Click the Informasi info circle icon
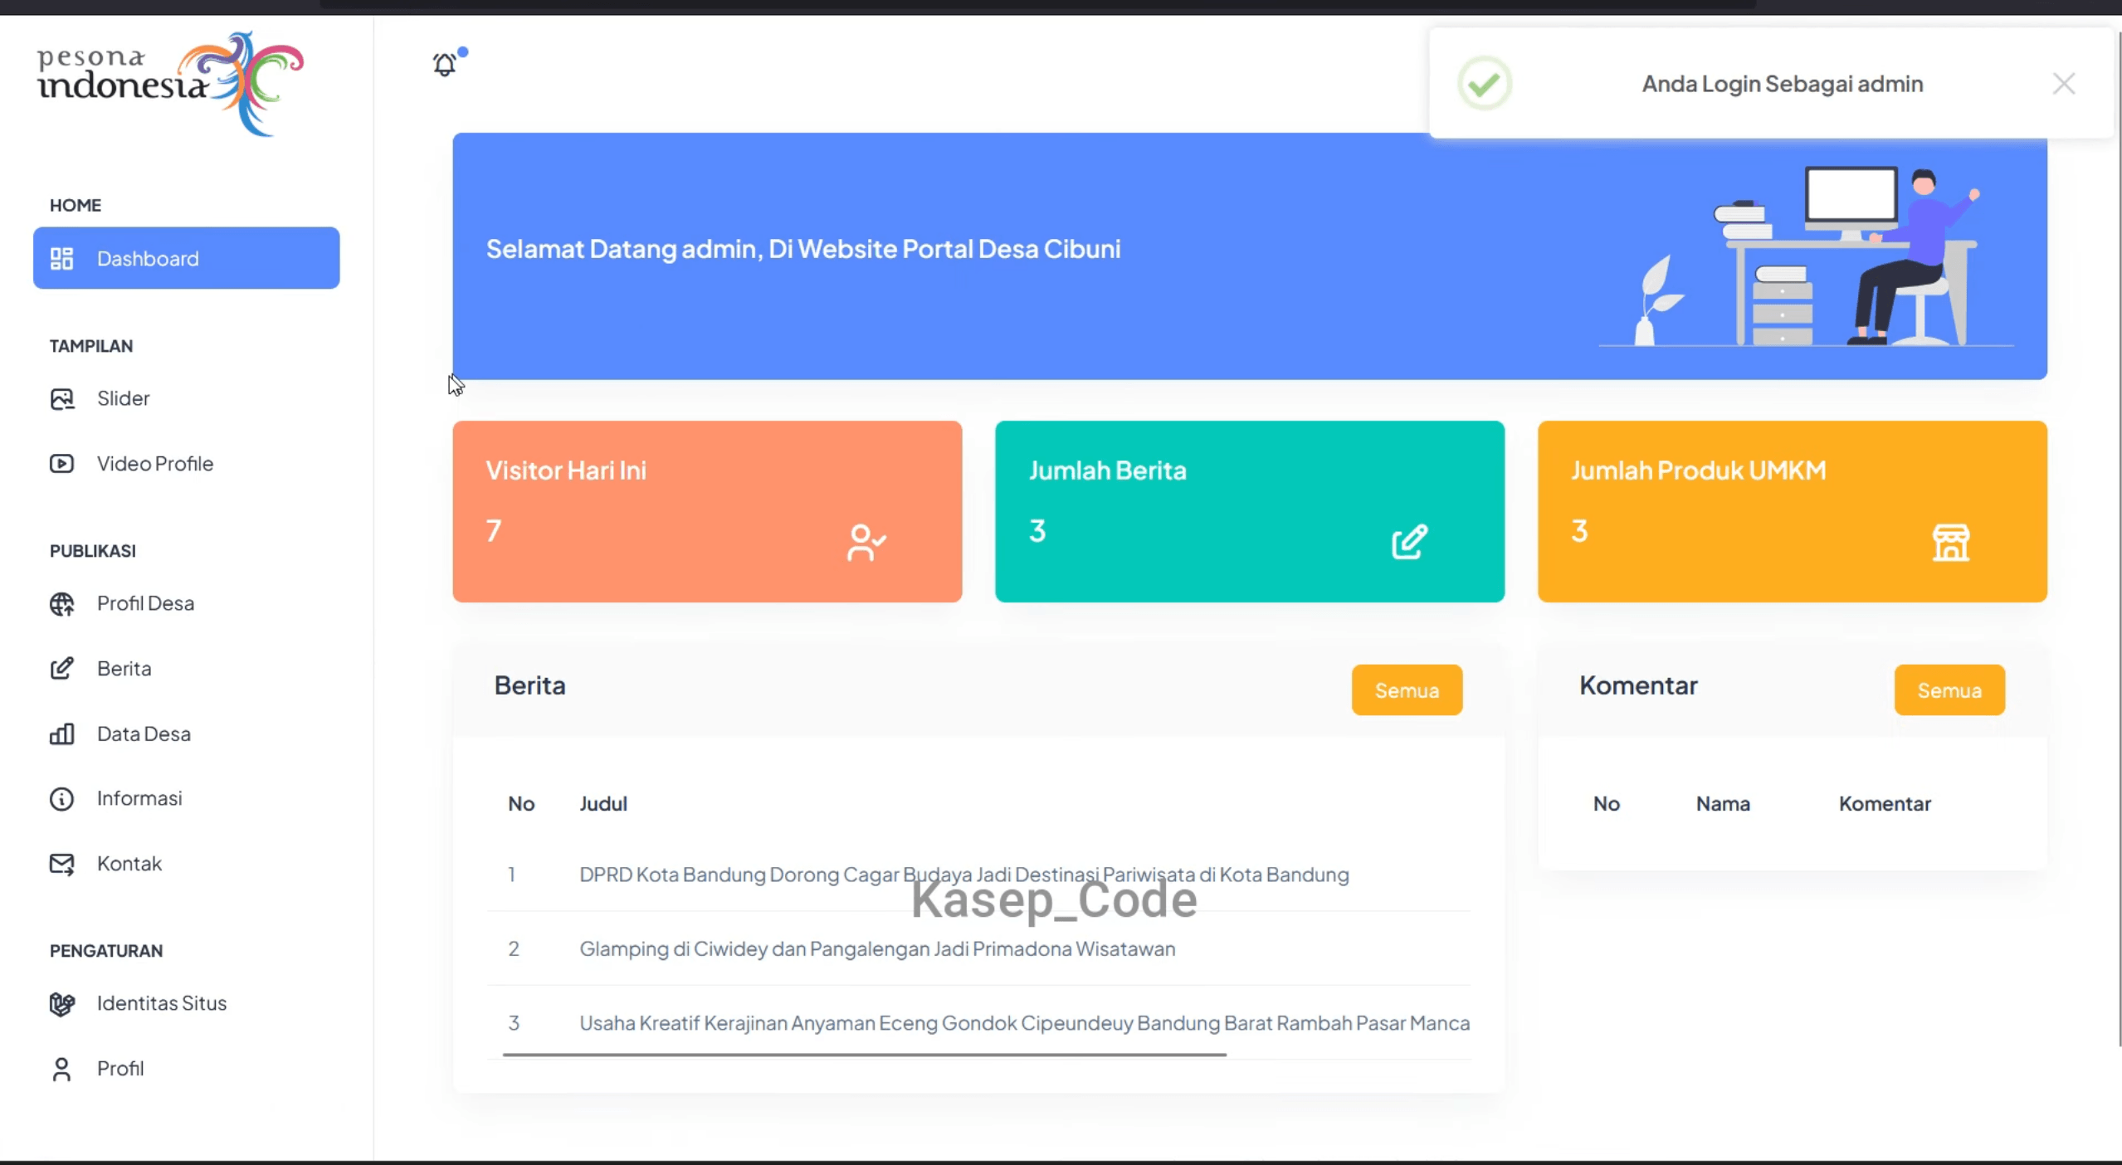The height and width of the screenshot is (1165, 2122). point(61,799)
